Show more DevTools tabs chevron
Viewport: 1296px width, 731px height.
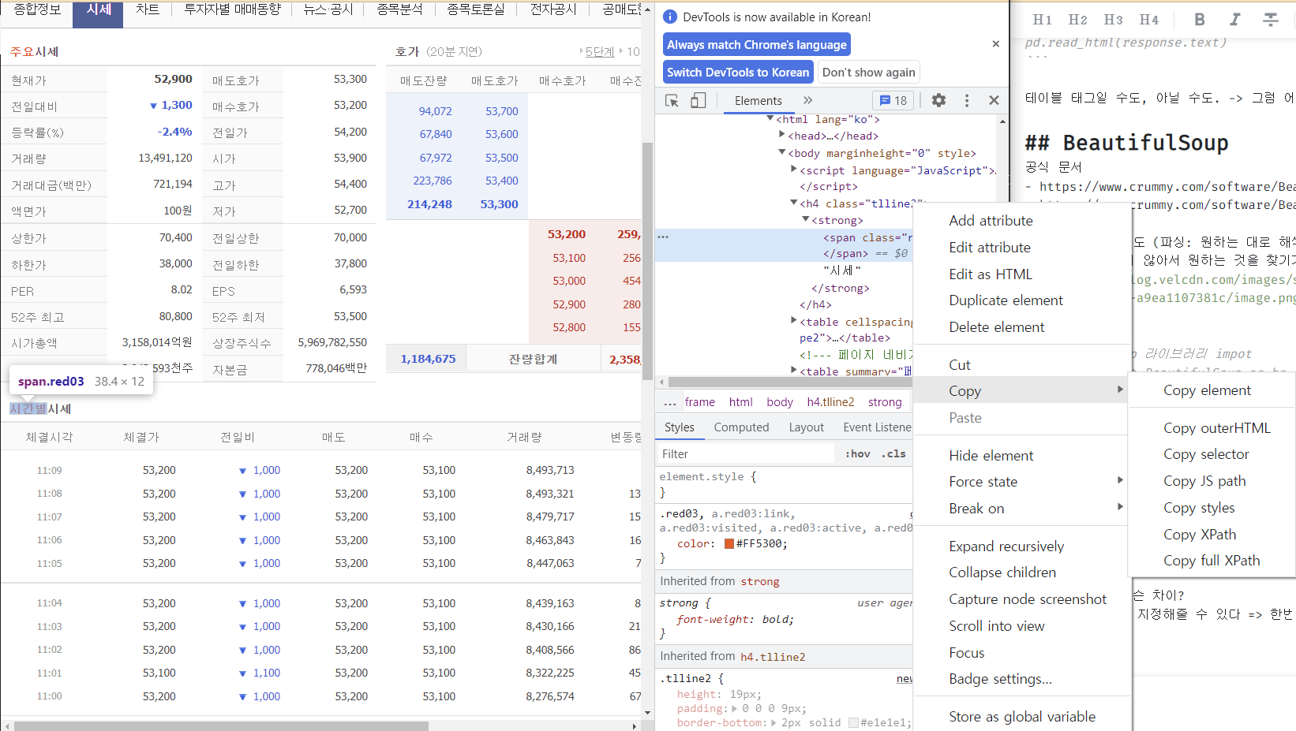coord(807,100)
